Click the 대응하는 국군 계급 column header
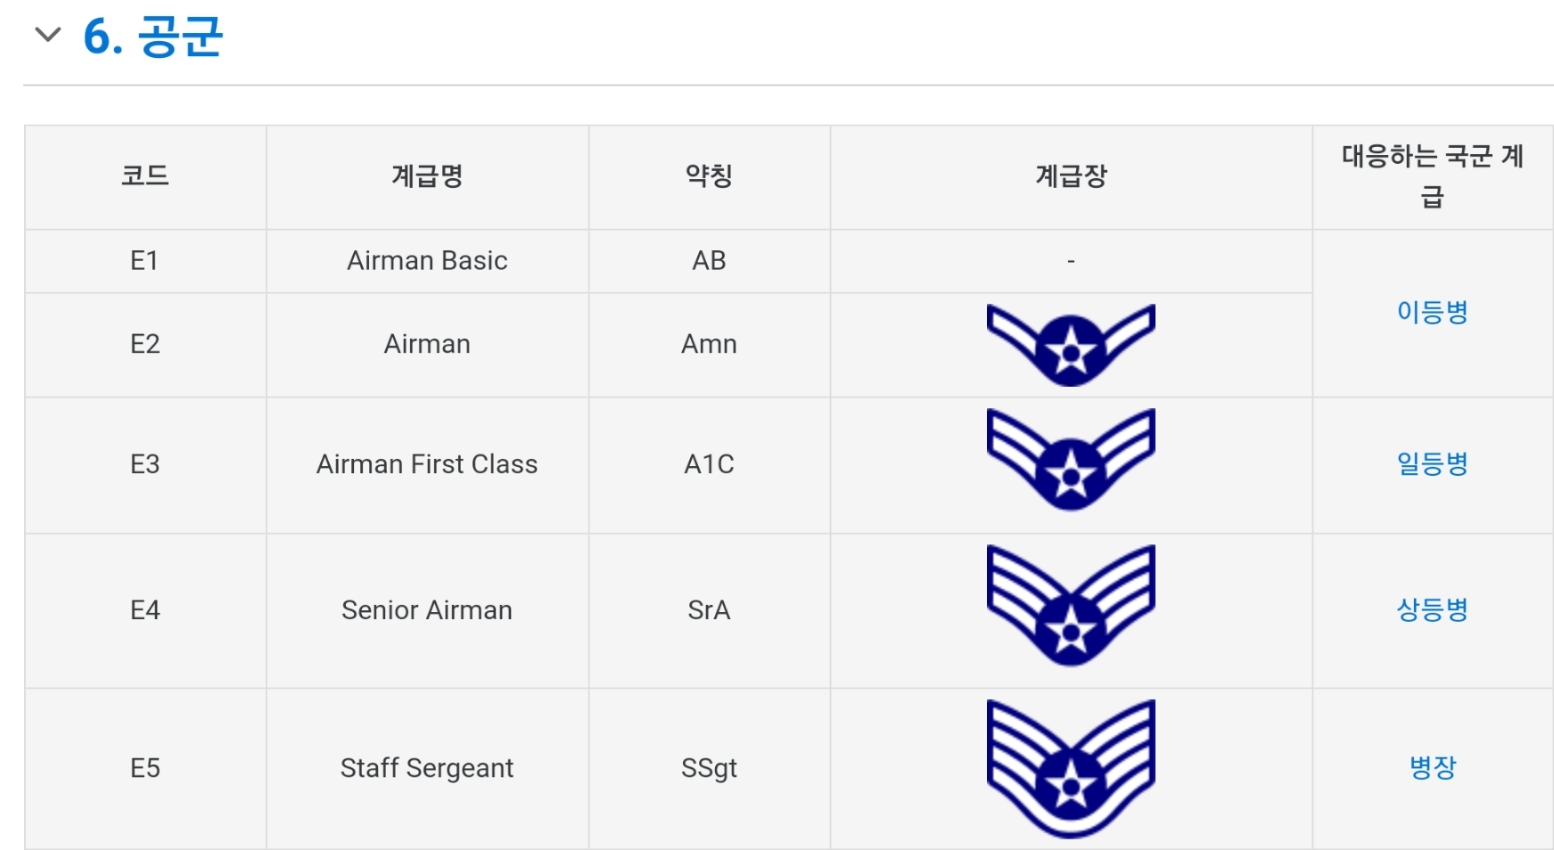 pos(1433,176)
